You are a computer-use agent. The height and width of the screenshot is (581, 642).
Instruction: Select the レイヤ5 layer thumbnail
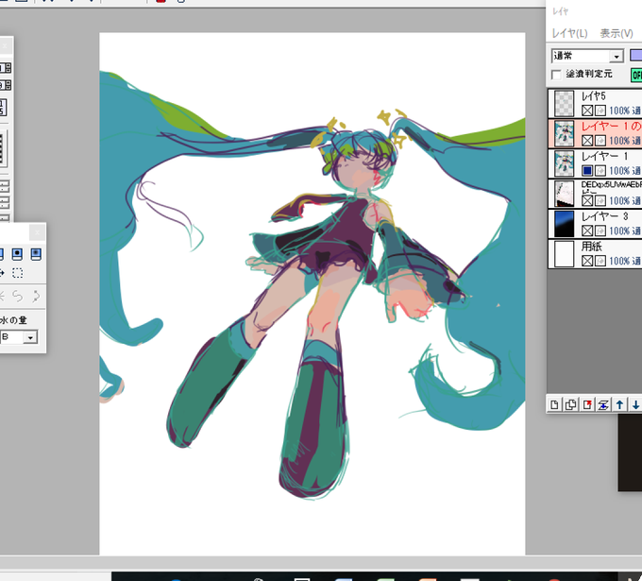564,103
